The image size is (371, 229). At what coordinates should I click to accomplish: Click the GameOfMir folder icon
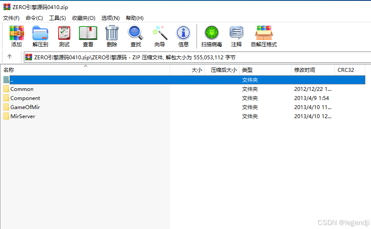point(6,107)
